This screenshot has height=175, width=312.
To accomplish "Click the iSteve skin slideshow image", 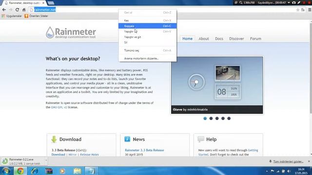I will click(217, 85).
